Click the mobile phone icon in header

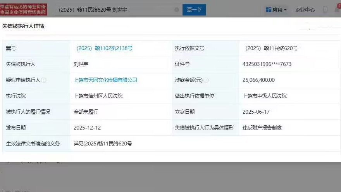325,10
